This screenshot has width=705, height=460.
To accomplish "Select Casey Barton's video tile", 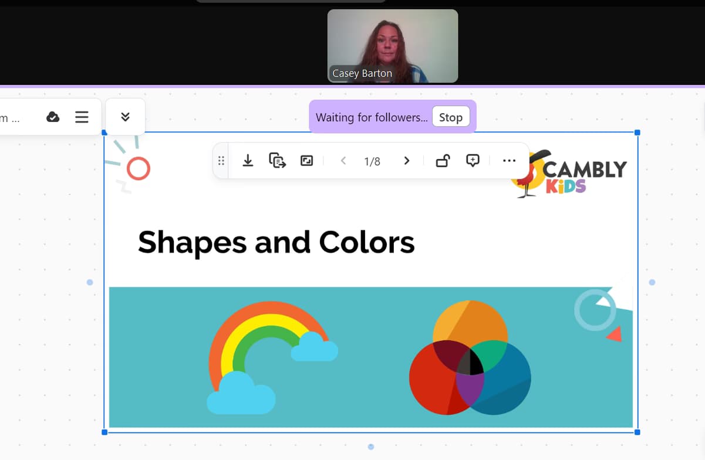I will (x=392, y=46).
